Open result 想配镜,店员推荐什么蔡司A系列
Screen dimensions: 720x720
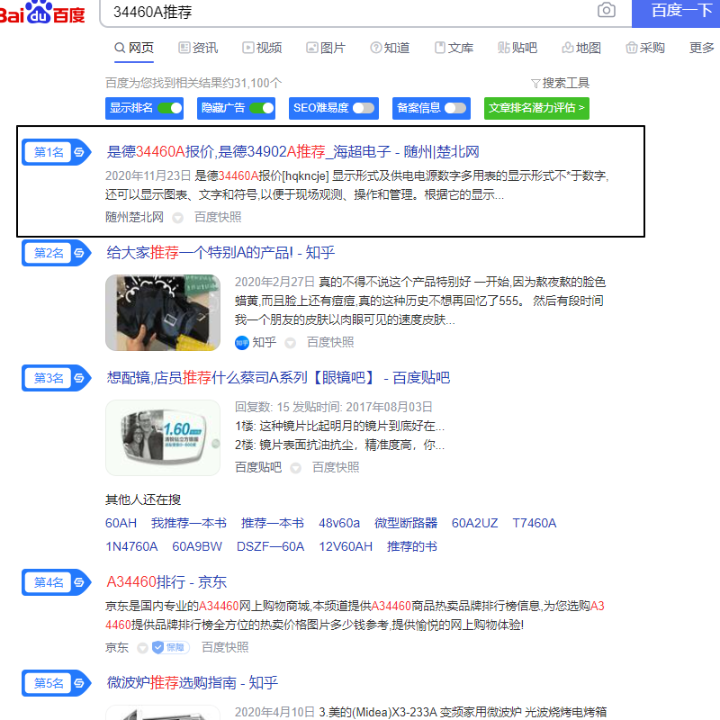click(278, 378)
